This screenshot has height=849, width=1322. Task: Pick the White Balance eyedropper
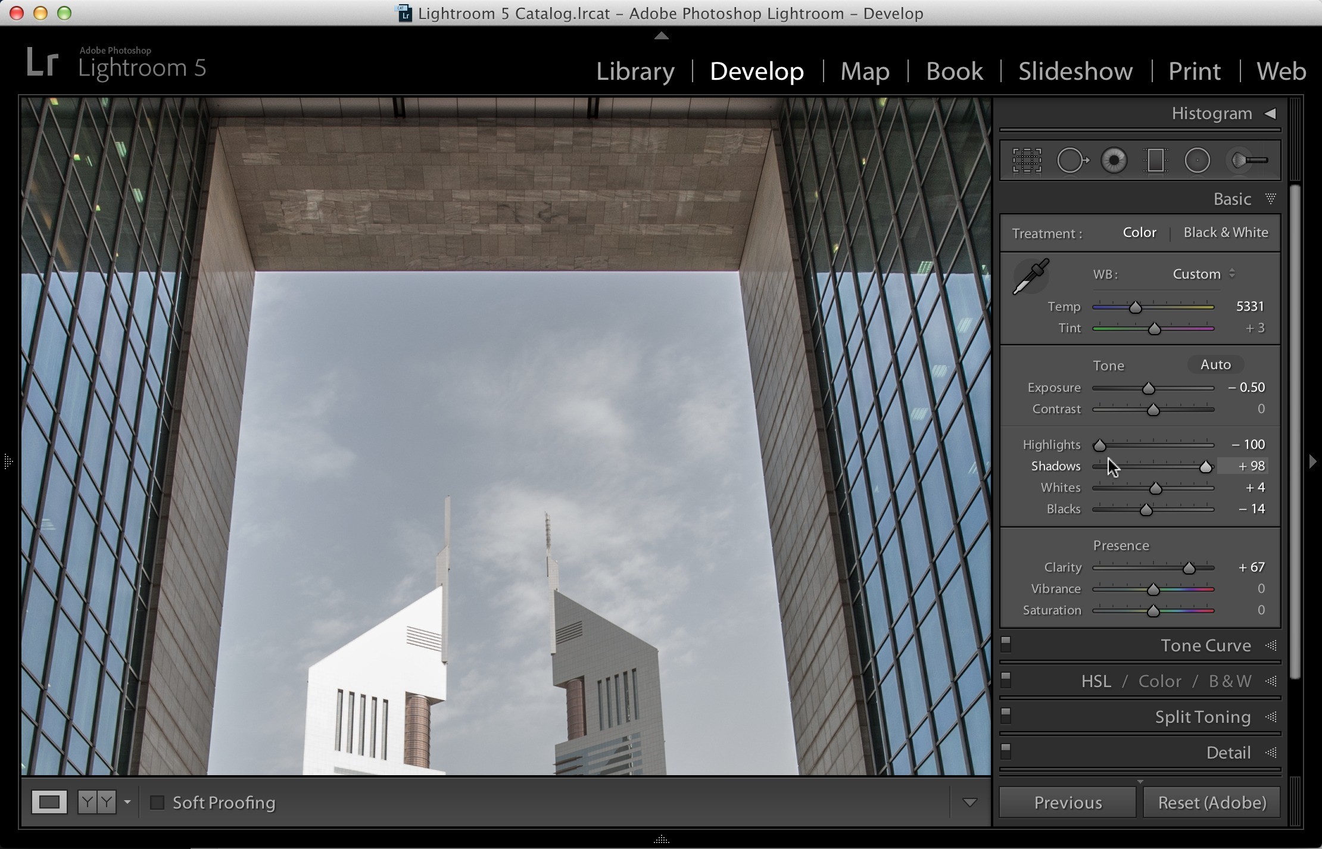coord(1031,276)
